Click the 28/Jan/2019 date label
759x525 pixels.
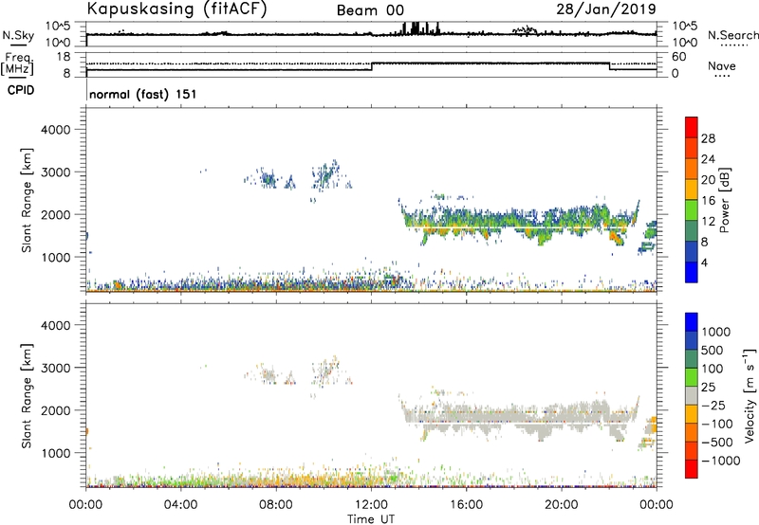tap(606, 9)
